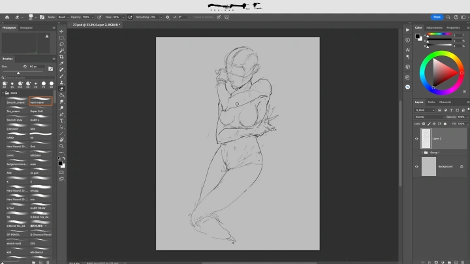Select the HARD DRAW brush preset
The height and width of the screenshot is (264, 470).
[x=40, y=206]
